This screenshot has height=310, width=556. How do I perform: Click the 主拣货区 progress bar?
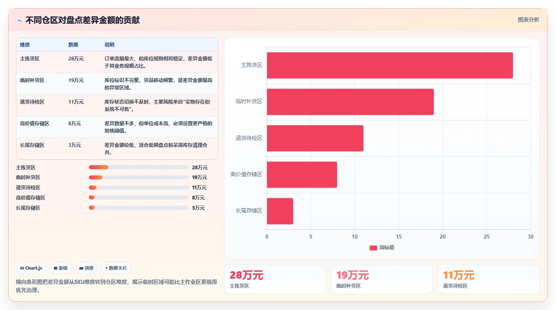pos(139,167)
